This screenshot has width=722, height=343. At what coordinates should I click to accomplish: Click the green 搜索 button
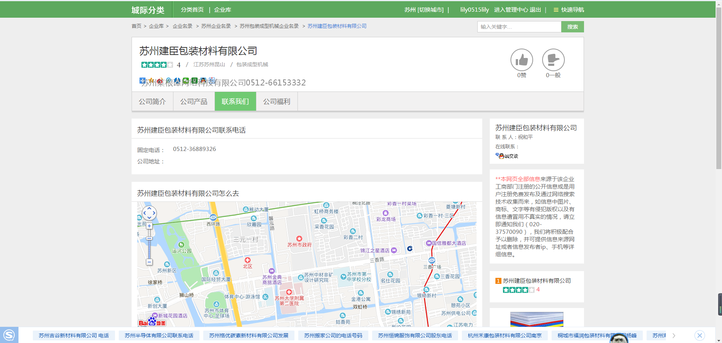(572, 27)
